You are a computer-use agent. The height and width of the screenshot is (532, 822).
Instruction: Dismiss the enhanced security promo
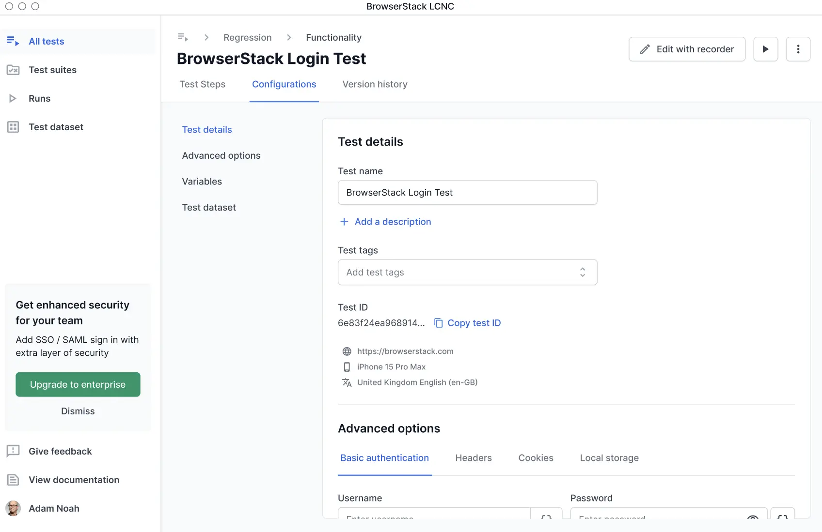[x=78, y=411]
